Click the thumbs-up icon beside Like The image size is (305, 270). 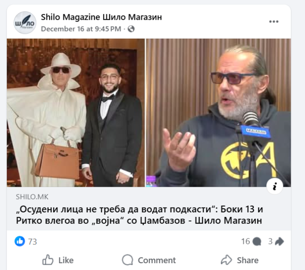pyautogui.click(x=48, y=260)
